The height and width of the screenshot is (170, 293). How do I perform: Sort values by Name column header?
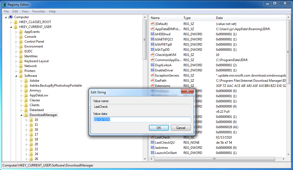click(x=166, y=18)
